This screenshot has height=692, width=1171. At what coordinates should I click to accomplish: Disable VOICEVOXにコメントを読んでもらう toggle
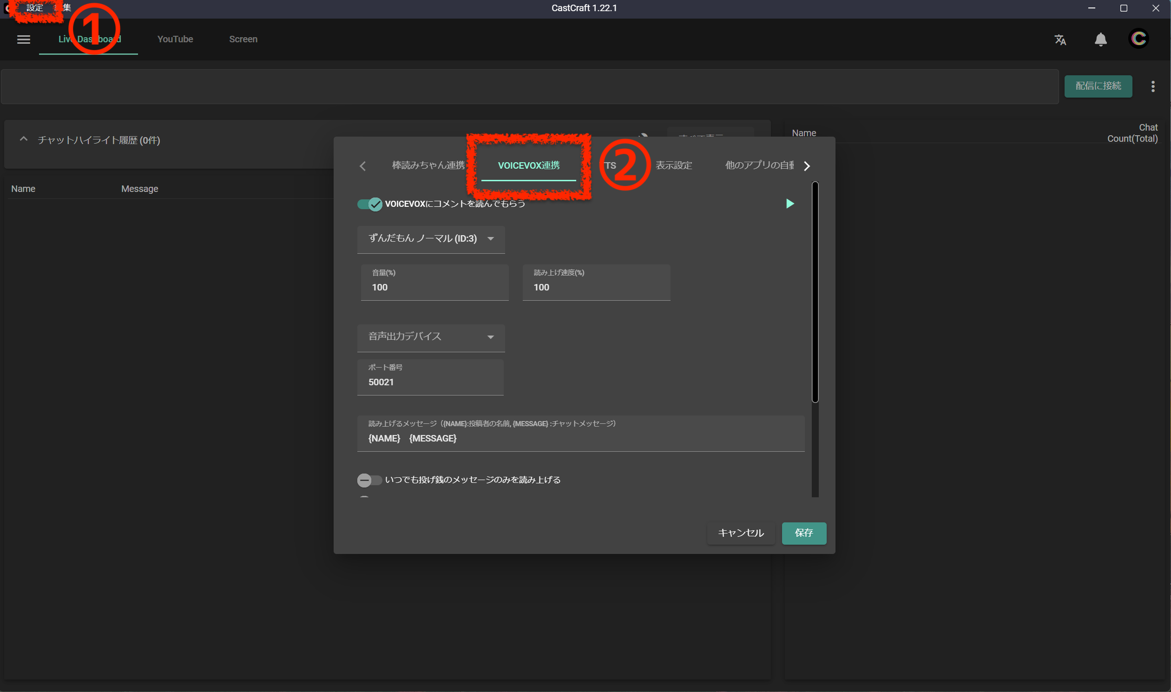click(x=370, y=204)
